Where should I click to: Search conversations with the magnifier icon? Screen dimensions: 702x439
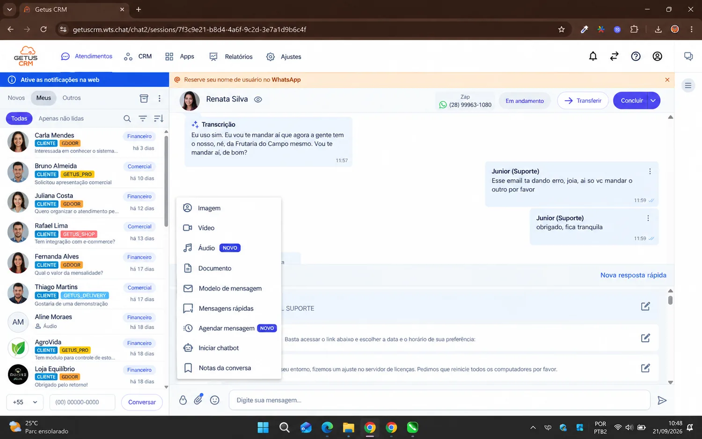click(x=127, y=118)
